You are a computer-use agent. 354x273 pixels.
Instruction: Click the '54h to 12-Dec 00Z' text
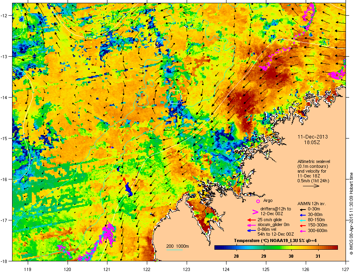276,234
